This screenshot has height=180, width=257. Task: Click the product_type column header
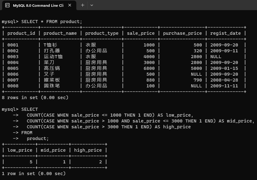(x=102, y=33)
